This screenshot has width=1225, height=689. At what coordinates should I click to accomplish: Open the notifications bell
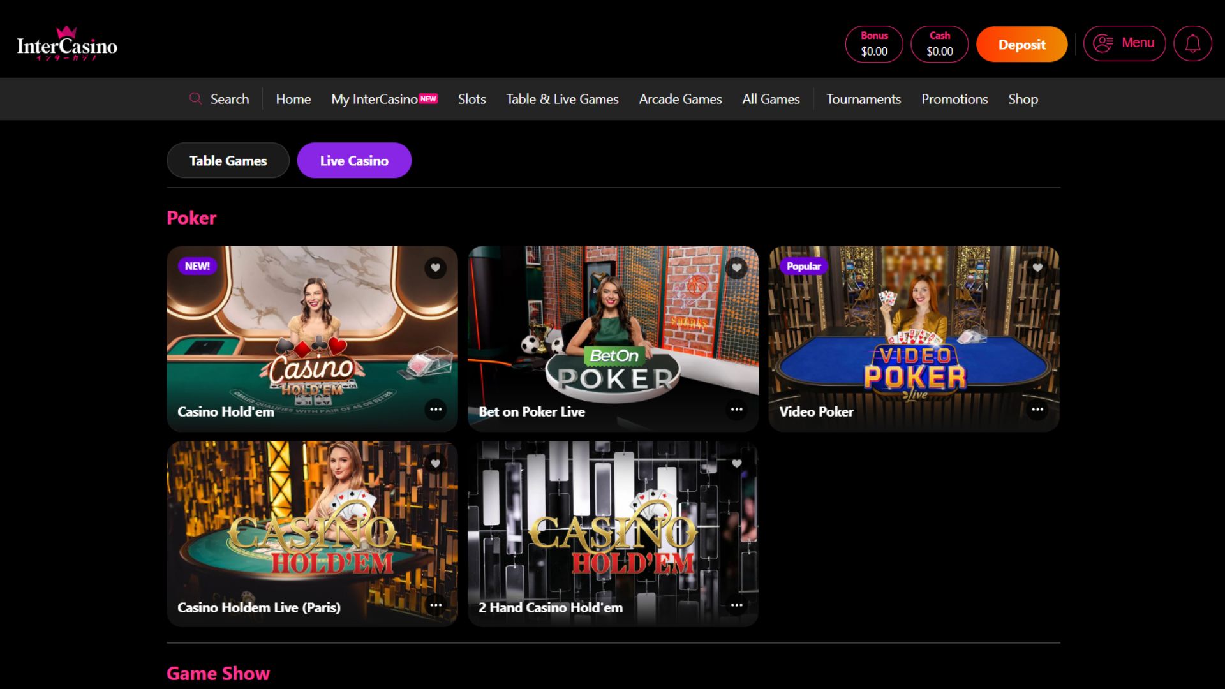1192,43
